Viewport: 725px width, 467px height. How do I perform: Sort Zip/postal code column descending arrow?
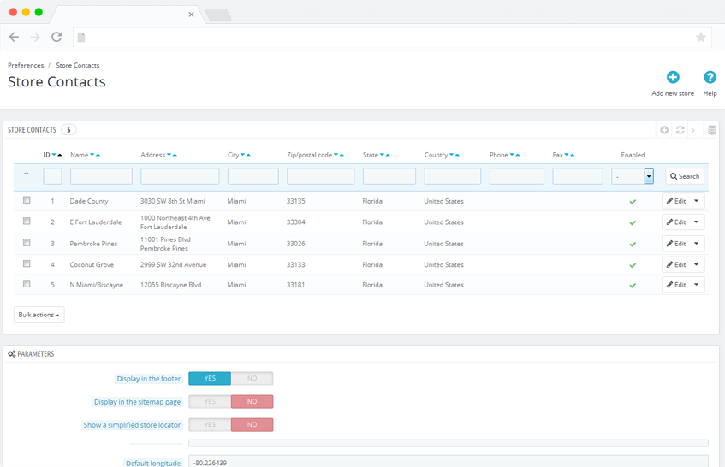coord(336,155)
